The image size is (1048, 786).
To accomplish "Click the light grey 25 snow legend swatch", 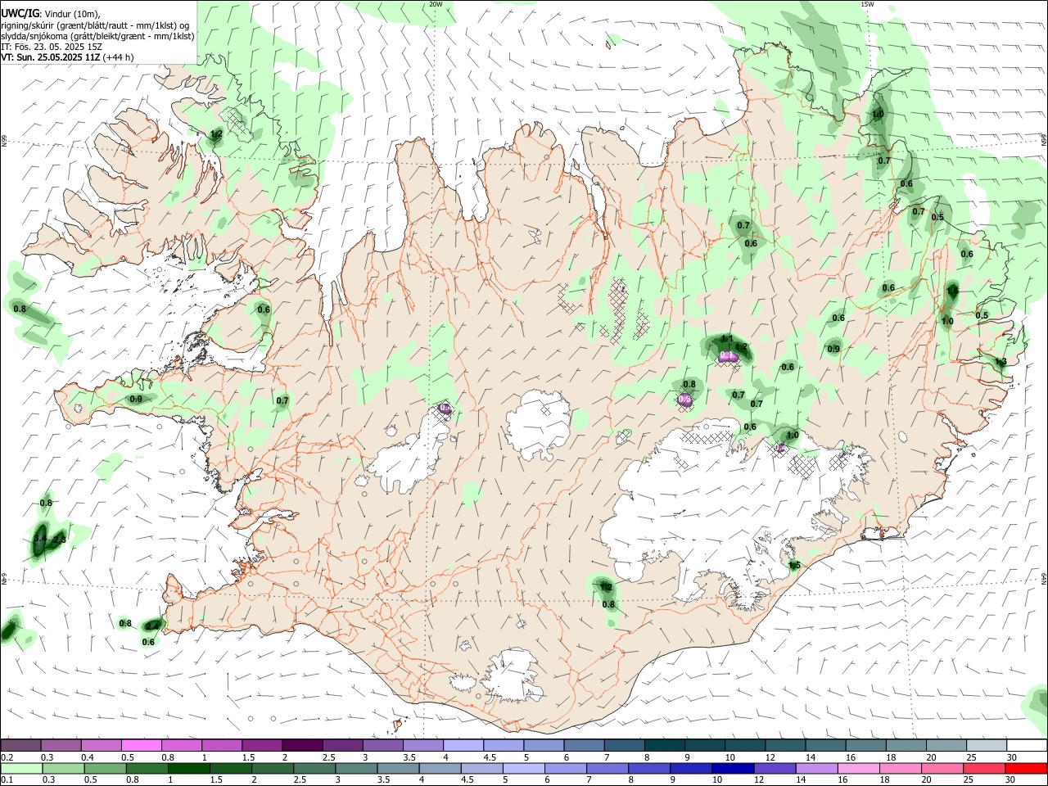I will tap(987, 746).
